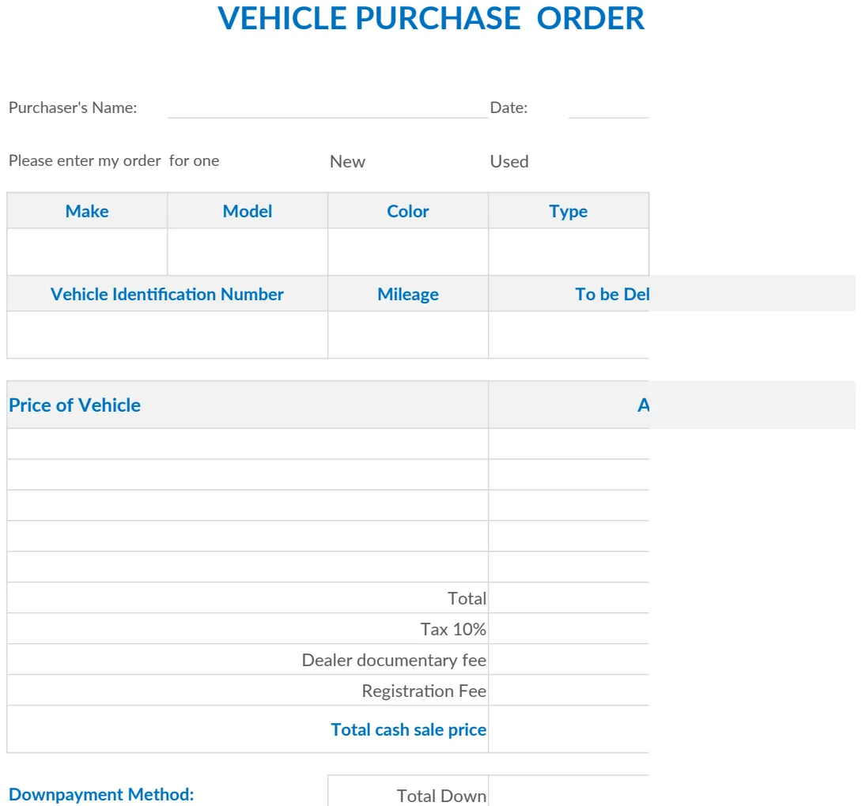
Task: Click the 'Dealer documentary fee' label
Action: (x=394, y=660)
